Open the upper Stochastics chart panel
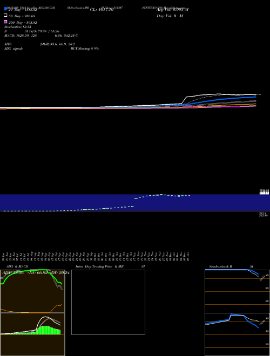270x356 pixels. pos(237,291)
